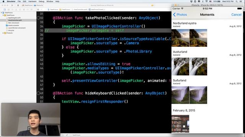Click the menu bar clock showing 9:52 PM

tap(228, 2)
